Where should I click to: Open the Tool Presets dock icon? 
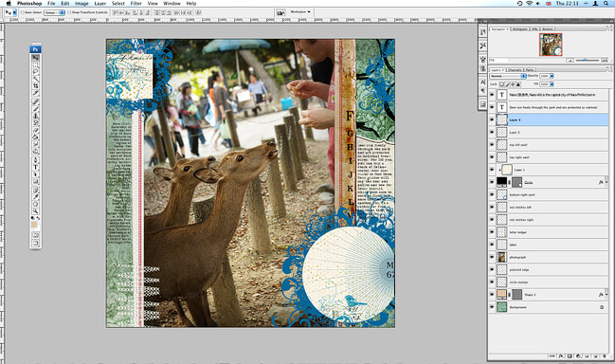click(483, 45)
